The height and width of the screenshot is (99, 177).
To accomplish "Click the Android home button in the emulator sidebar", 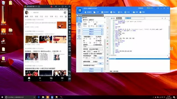I will [x=69, y=75].
